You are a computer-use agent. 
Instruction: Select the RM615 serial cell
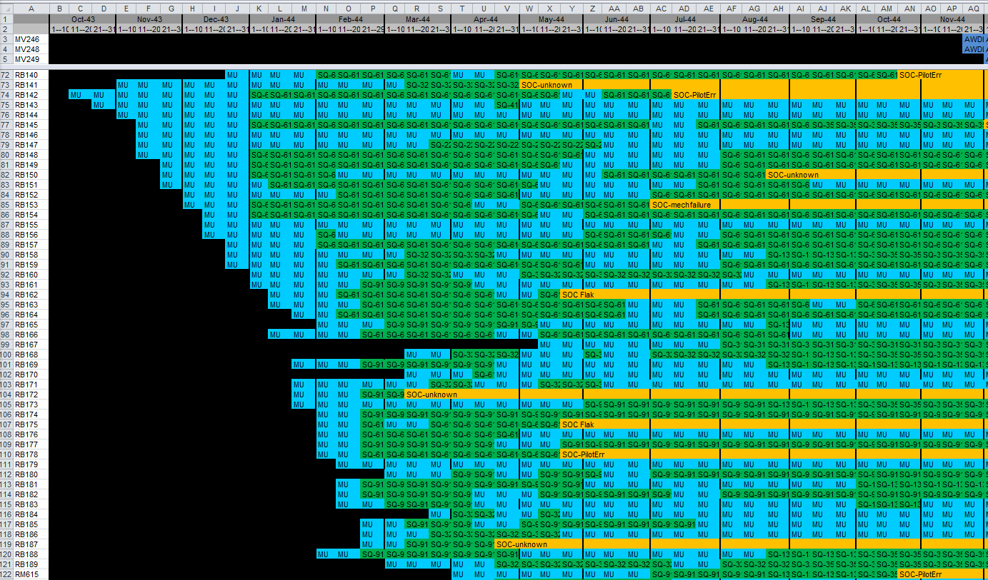point(31,574)
